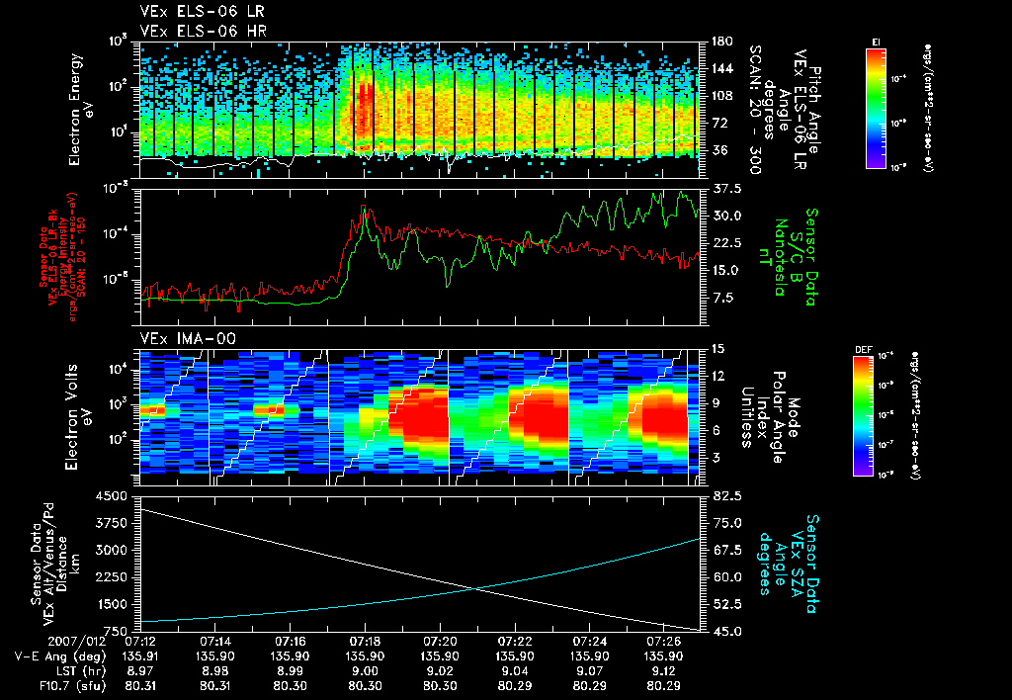Click the F10.7 value 80.31 under 07:12

click(140, 686)
